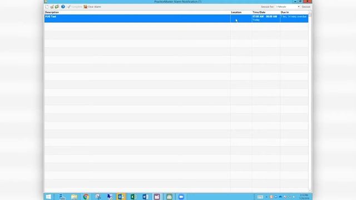This screenshot has width=356, height=200.
Task: Select the VUG Test alarm row
Action: [176, 18]
